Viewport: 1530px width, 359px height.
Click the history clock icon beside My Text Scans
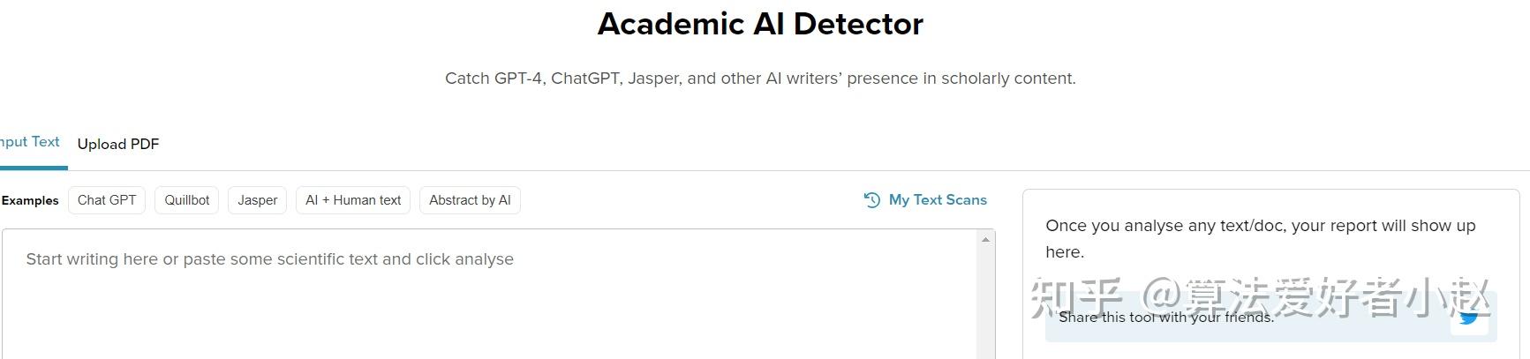[x=871, y=200]
